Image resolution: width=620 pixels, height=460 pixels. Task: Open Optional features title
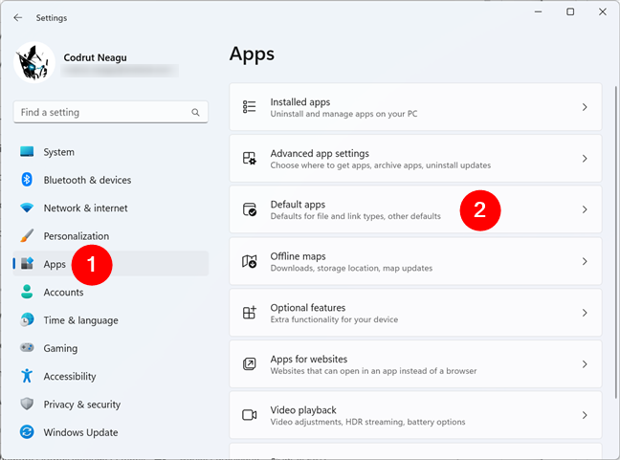308,308
